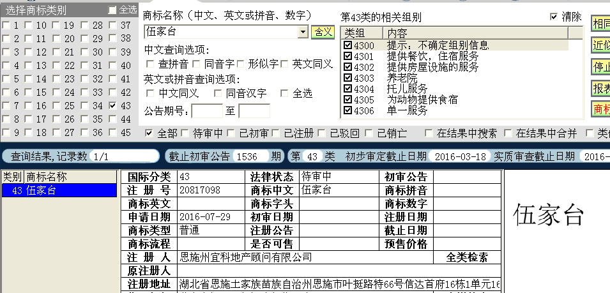Screen dimensions: 610x293
Task: Select result row 43 伍家台
Action: (x=59, y=190)
